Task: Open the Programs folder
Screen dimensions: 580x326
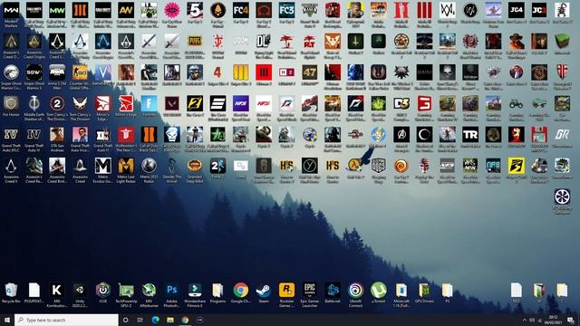Action: point(217,291)
